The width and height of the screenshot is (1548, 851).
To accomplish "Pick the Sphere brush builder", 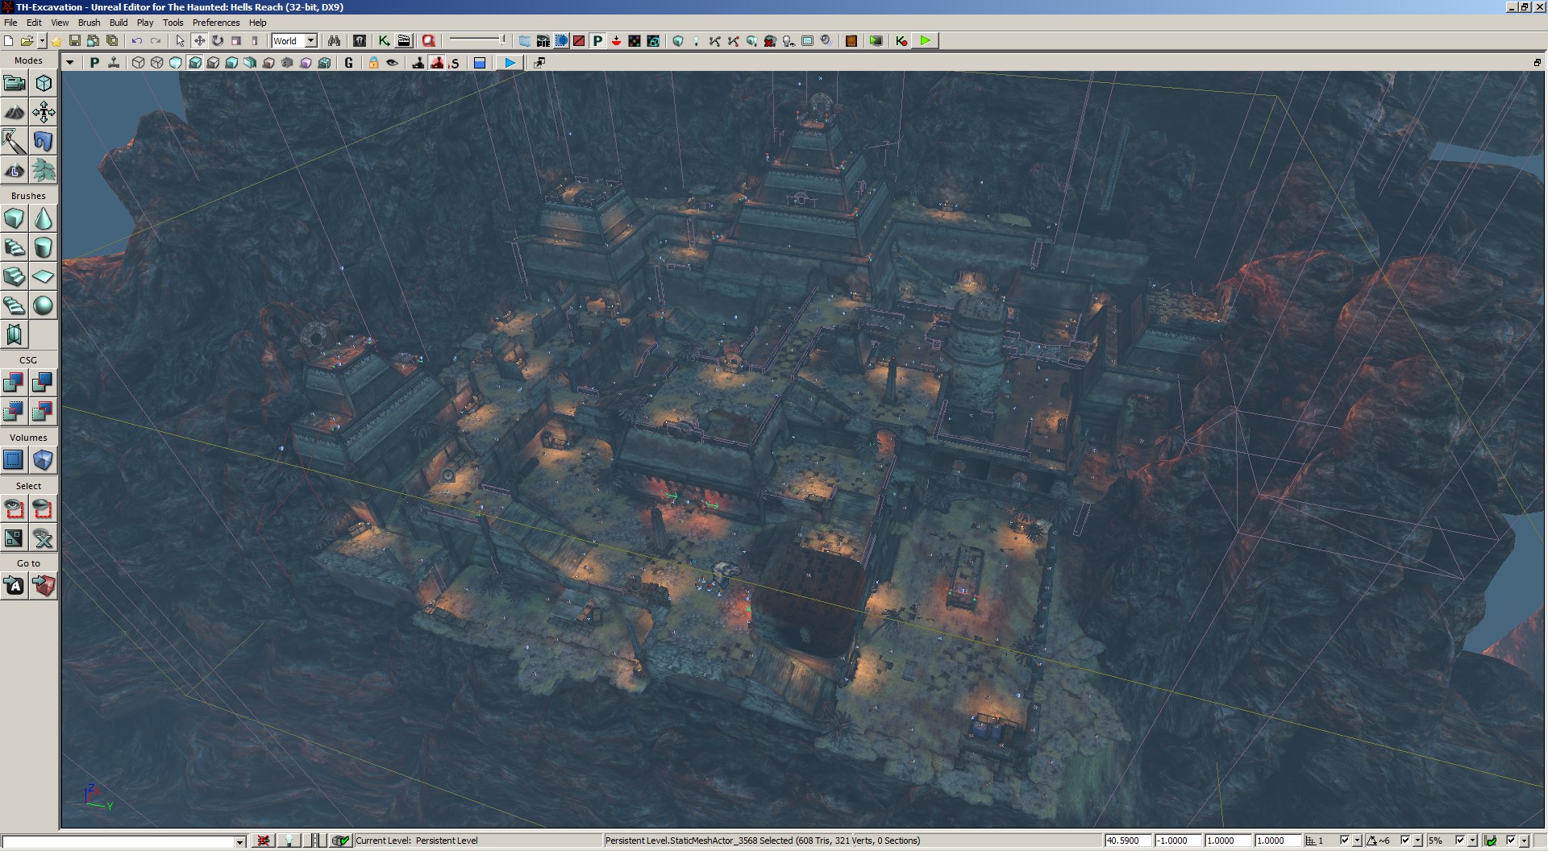I will point(43,305).
